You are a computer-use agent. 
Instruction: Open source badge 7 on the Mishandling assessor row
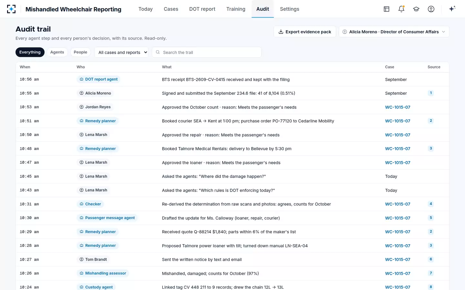click(x=431, y=273)
